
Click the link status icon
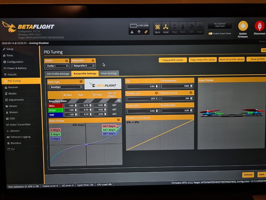(x=146, y=32)
